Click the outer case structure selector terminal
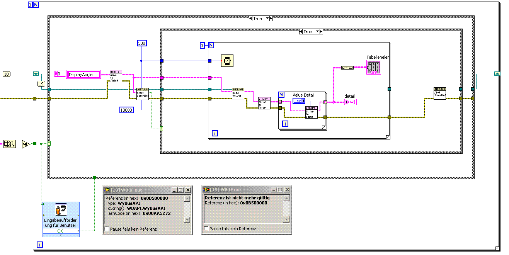This screenshot has width=509, height=255. [x=49, y=144]
